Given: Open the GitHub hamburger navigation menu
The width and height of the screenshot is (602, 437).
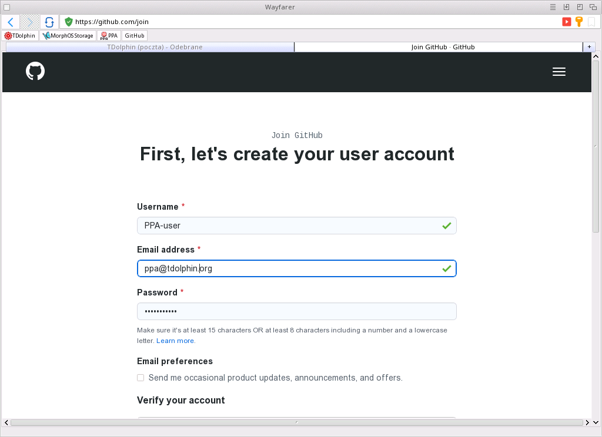Looking at the screenshot, I should point(559,72).
